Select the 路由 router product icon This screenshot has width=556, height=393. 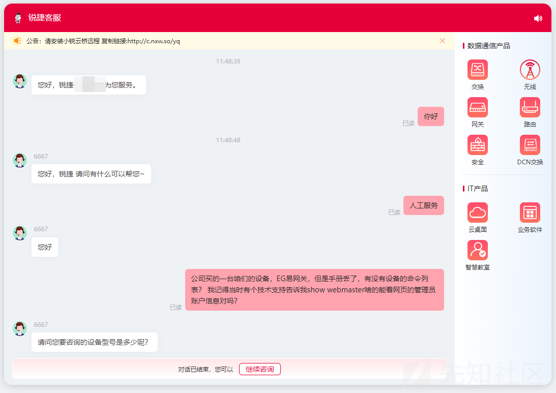pos(530,107)
